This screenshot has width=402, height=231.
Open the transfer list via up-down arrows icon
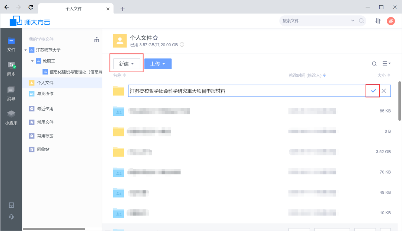click(x=378, y=21)
